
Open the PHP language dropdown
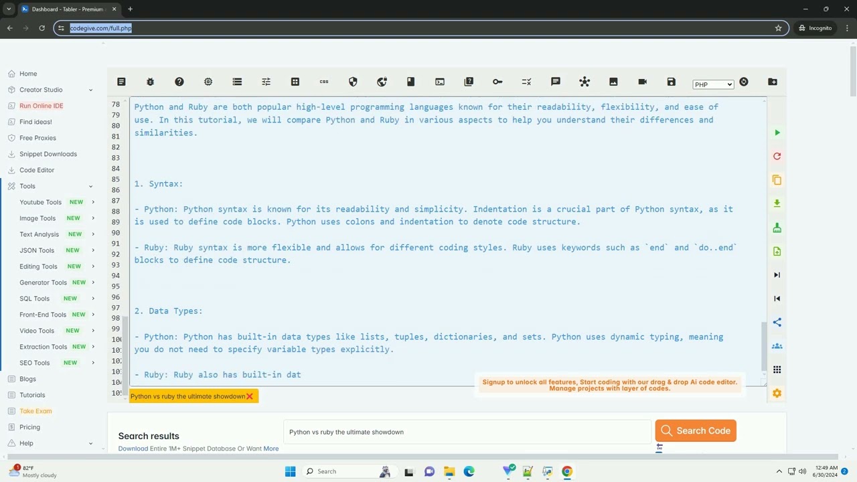(713, 84)
